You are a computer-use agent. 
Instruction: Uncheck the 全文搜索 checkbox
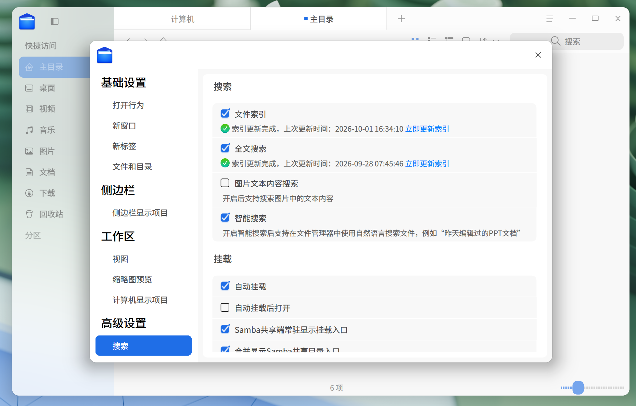[x=225, y=148]
